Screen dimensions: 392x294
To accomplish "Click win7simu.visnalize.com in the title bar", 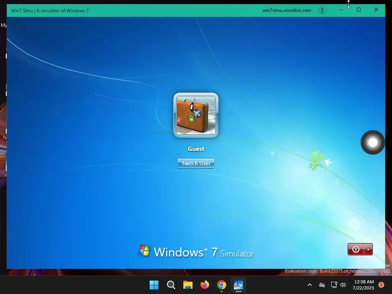I will (x=287, y=10).
